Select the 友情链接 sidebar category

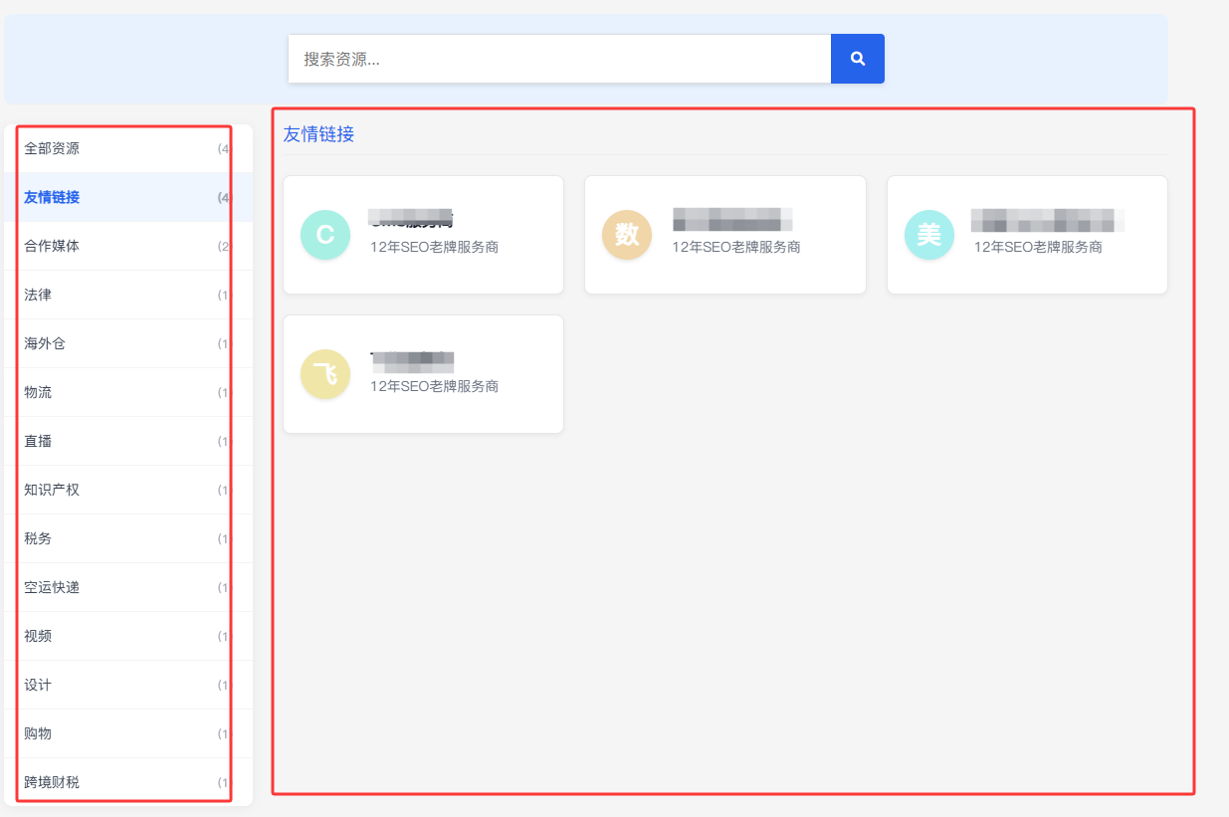tap(128, 197)
